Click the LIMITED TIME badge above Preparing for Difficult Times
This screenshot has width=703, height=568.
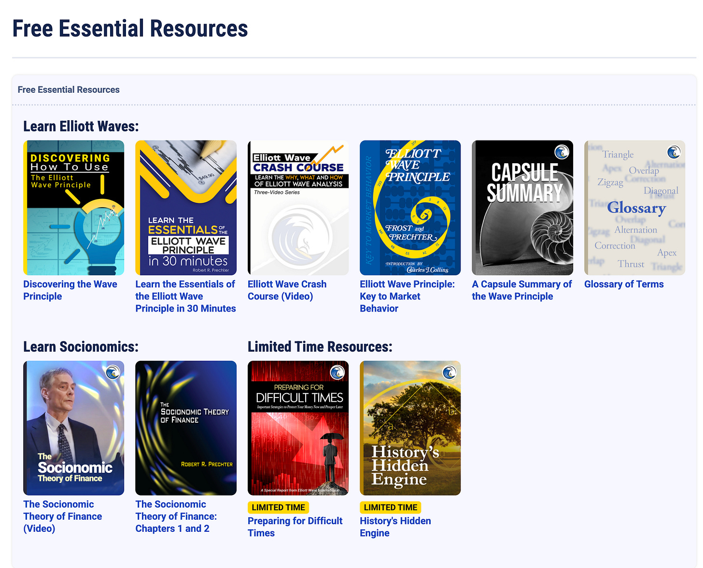coord(279,508)
